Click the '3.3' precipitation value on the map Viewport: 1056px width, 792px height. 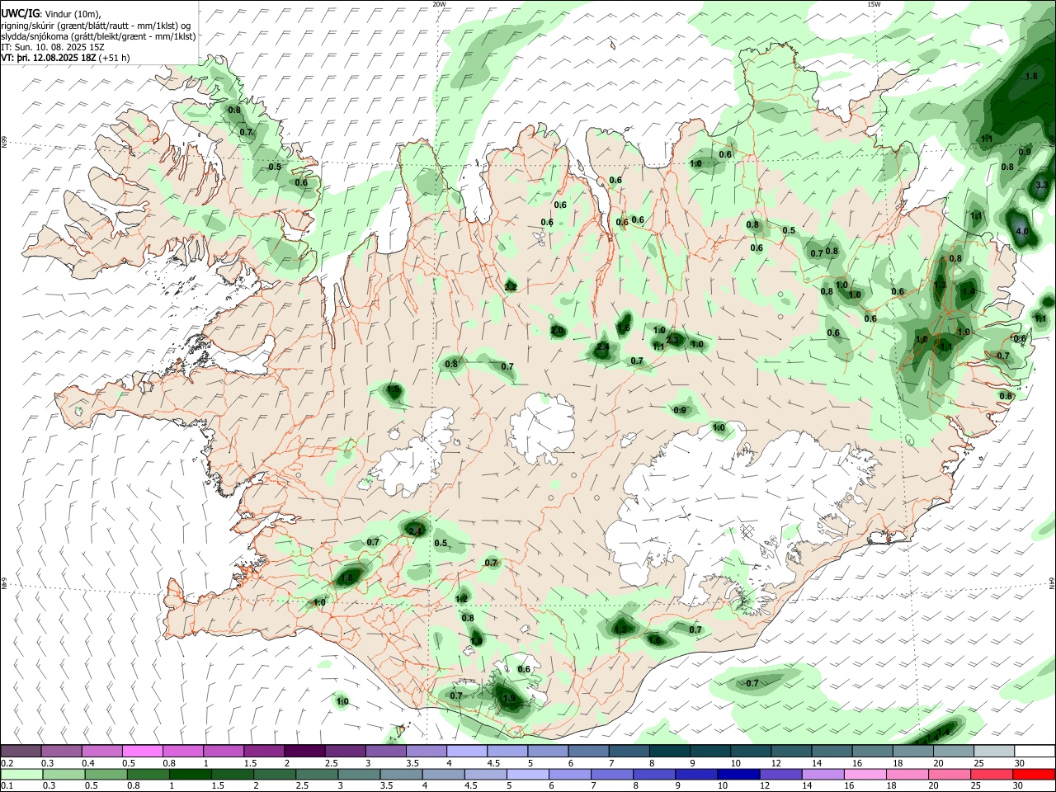1041,186
